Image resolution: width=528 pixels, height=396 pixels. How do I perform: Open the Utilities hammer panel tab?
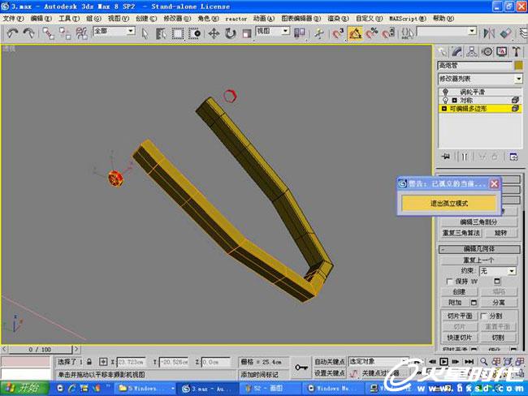pyautogui.click(x=517, y=52)
